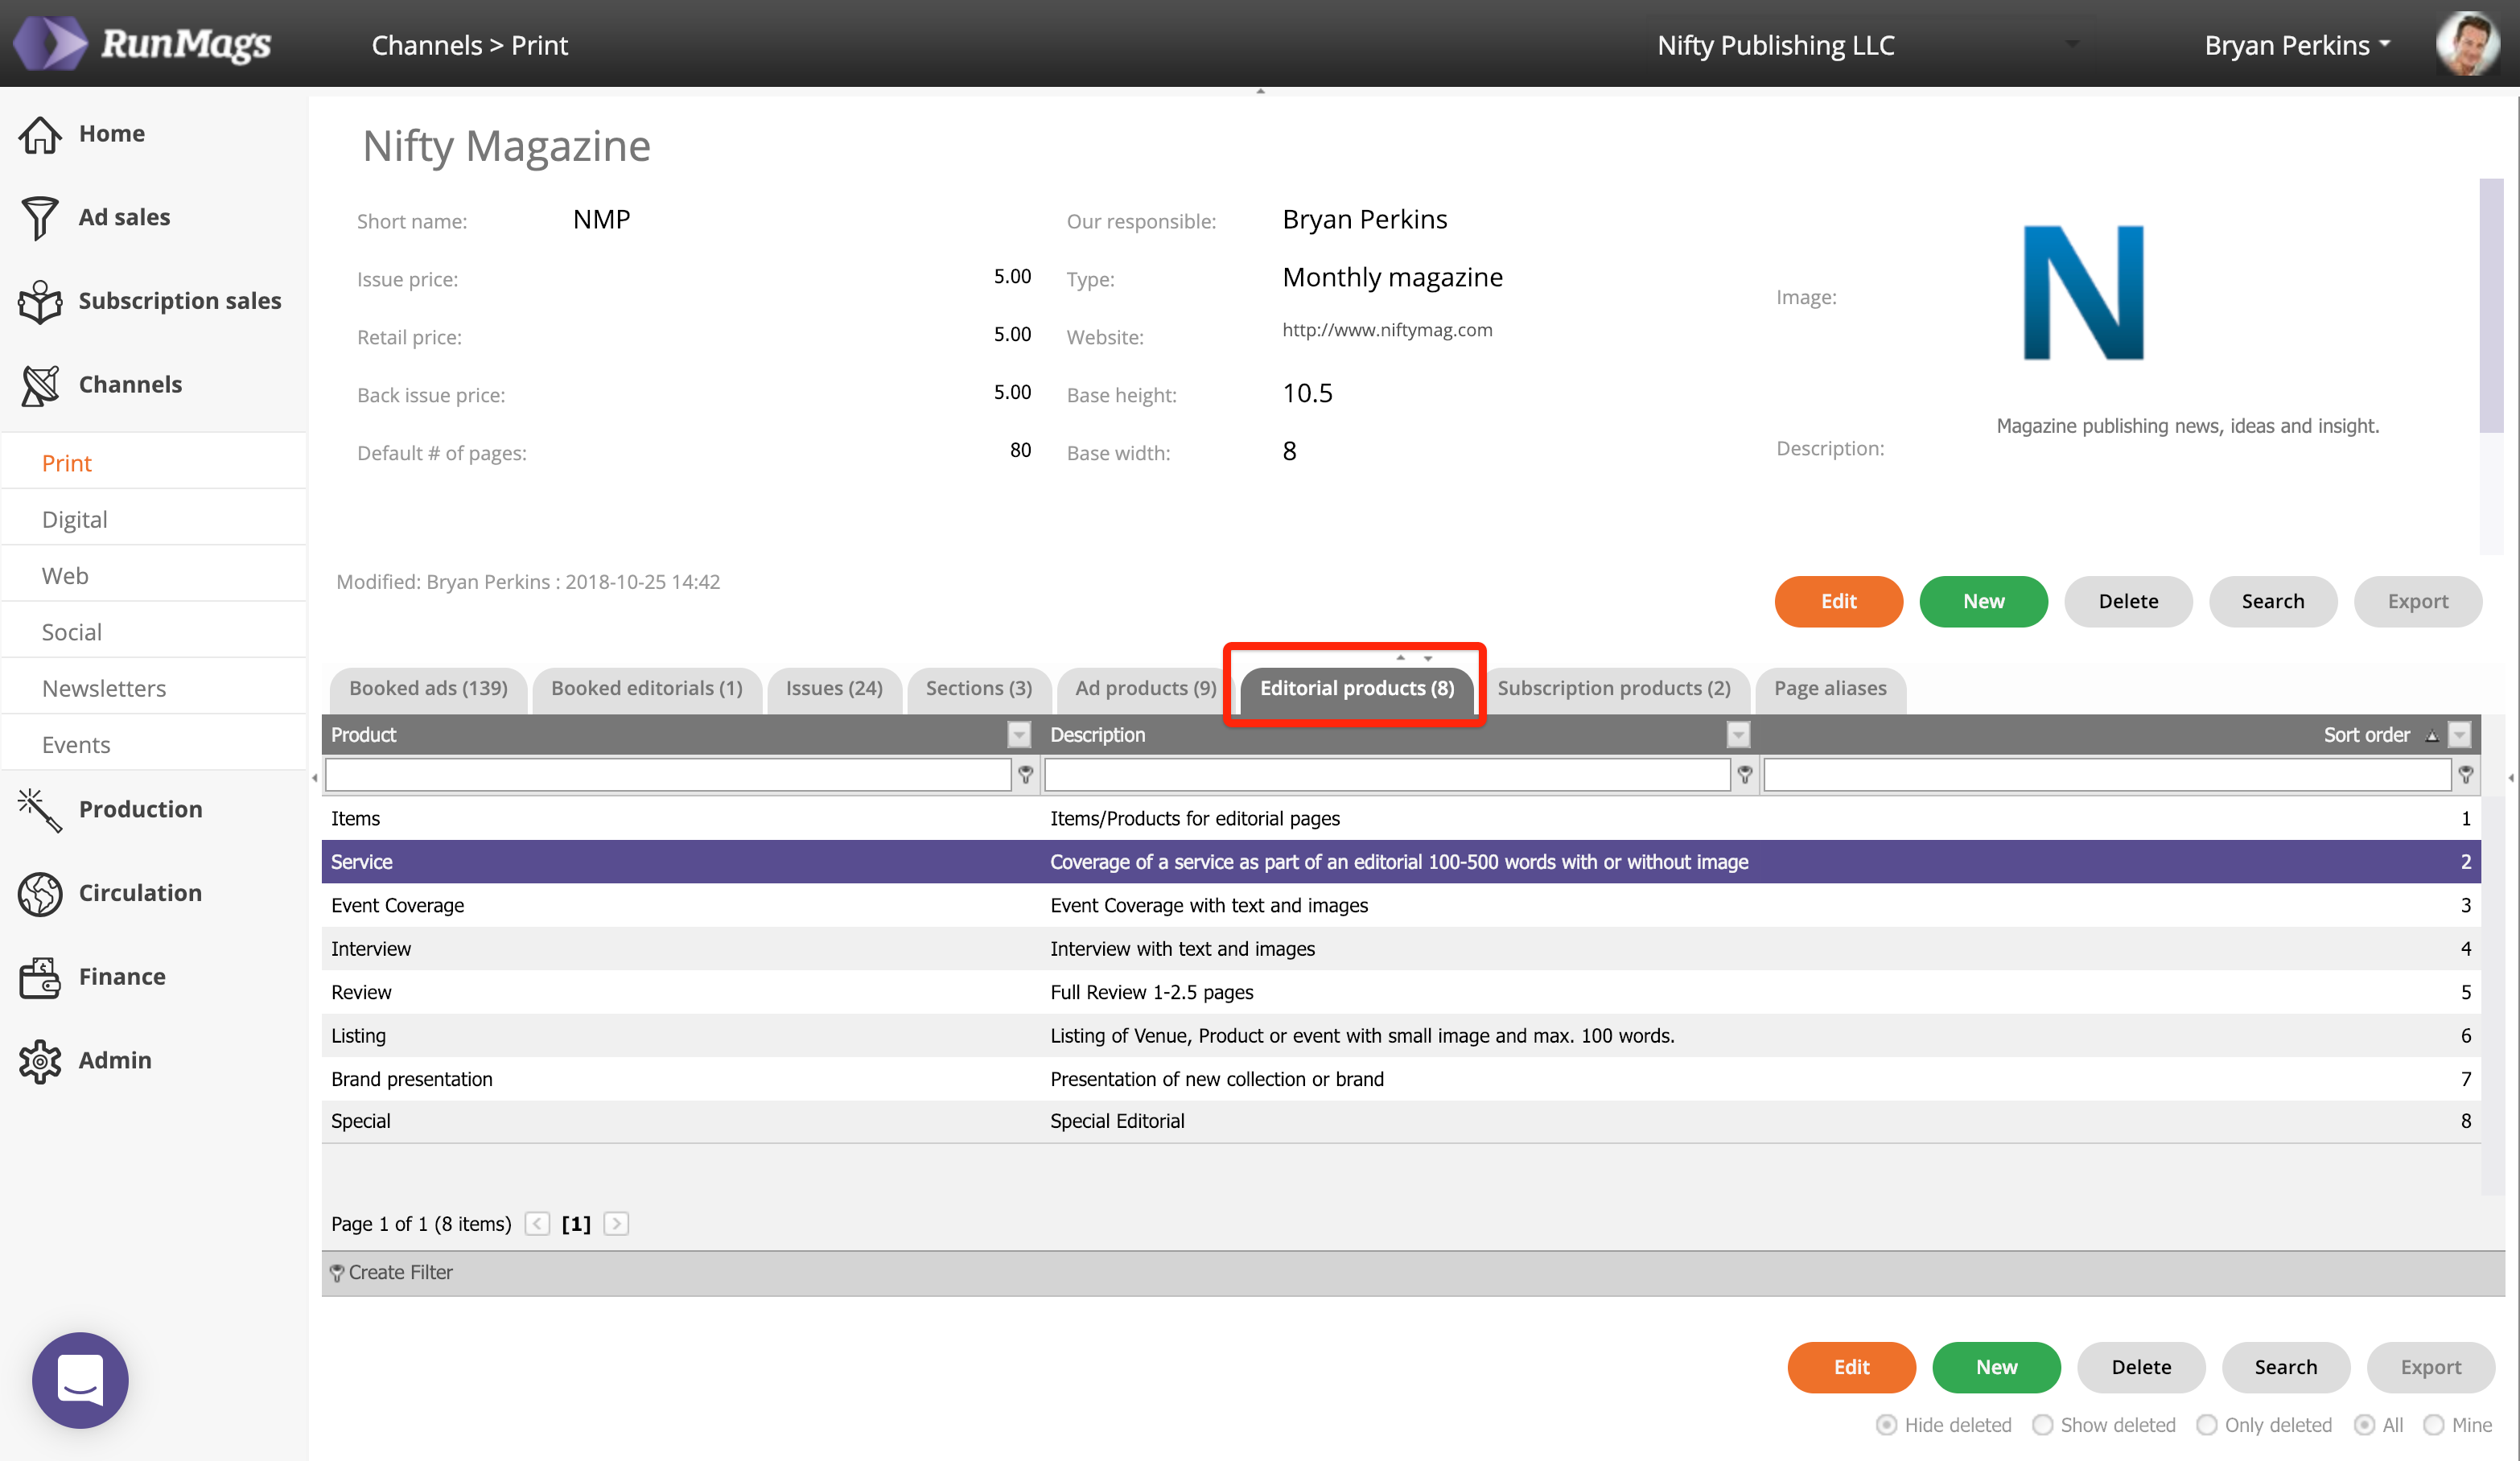
Task: Click page number [1] in pager
Action: point(576,1224)
